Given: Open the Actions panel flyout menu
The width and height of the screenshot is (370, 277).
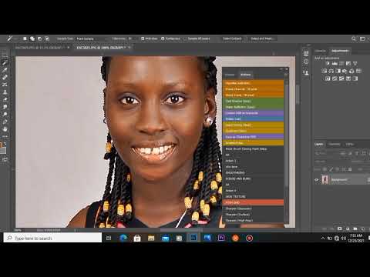Looking at the screenshot, I should coord(286,75).
